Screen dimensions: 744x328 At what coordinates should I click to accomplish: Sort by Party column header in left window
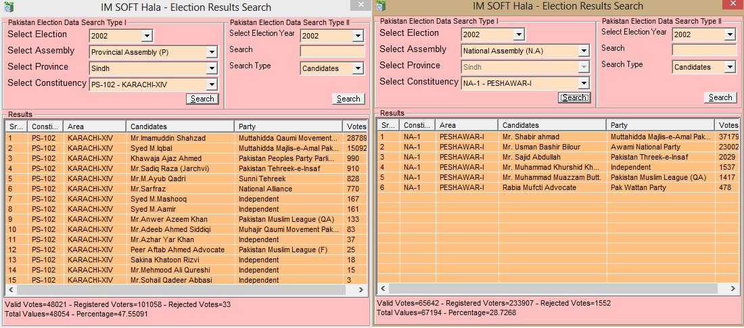(289, 126)
